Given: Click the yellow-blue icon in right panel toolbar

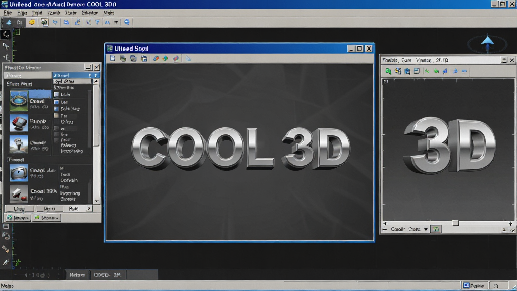Looking at the screenshot, I should 398,71.
